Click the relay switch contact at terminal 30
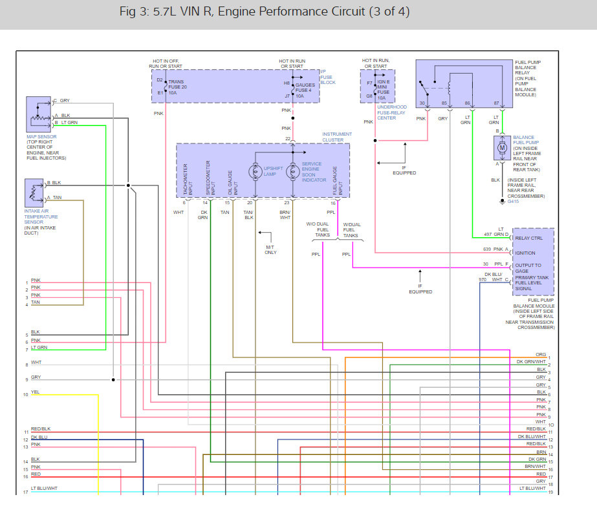The width and height of the screenshot is (597, 508). tap(424, 89)
